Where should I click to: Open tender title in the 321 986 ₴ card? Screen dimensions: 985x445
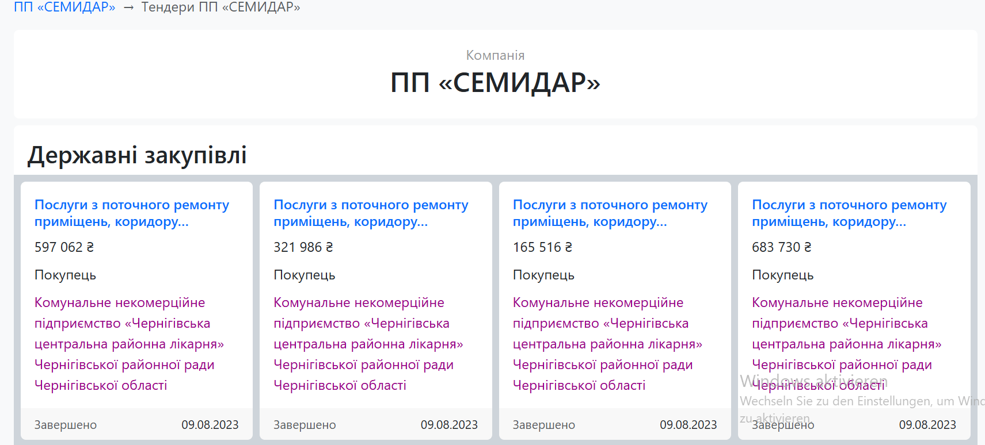[x=370, y=213]
